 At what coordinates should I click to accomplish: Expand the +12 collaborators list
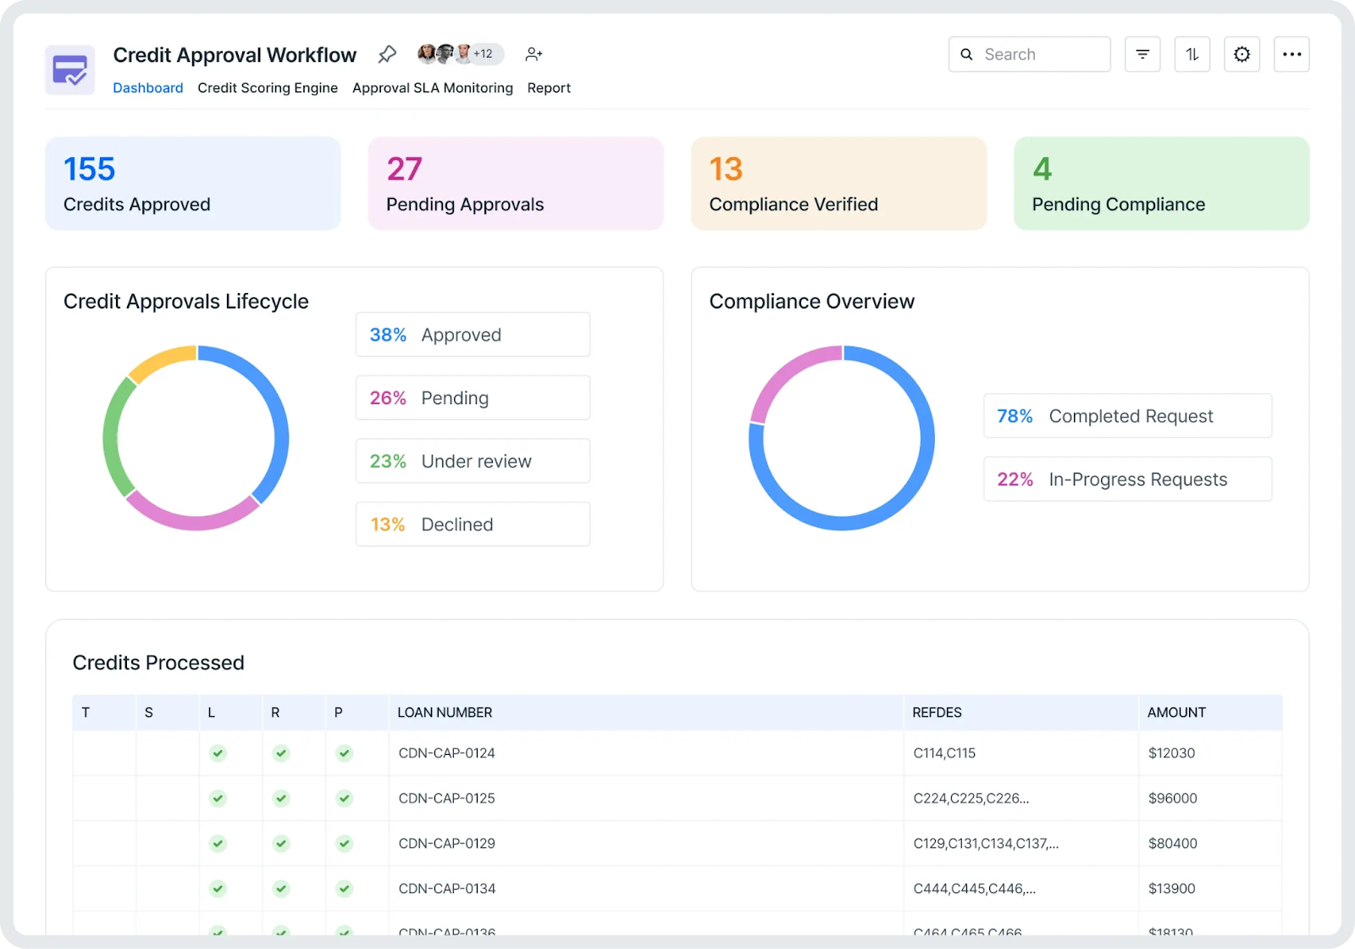coord(483,53)
